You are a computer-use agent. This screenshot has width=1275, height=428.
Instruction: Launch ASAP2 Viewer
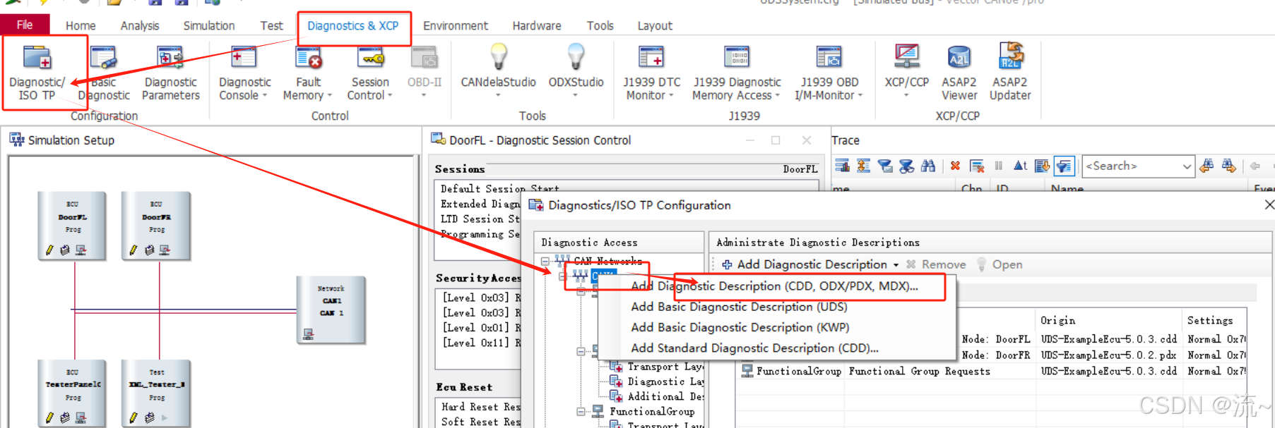[x=959, y=73]
